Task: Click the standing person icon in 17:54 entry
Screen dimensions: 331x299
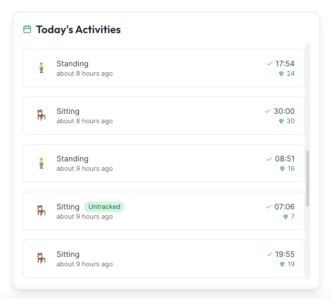Action: pyautogui.click(x=42, y=68)
